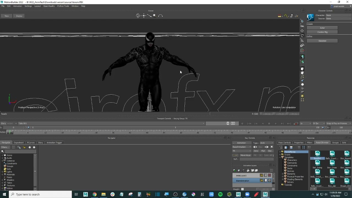Image resolution: width=352 pixels, height=198 pixels.
Task: Toggle solo on AnimLayer1
Action: 266,175
